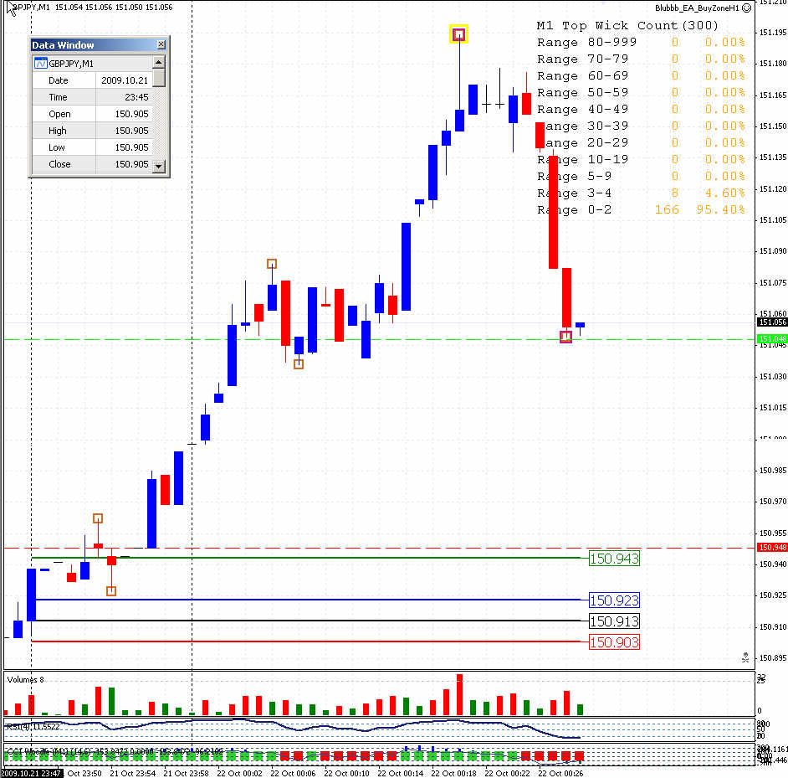Image resolution: width=788 pixels, height=778 pixels.
Task: Close the Data Window panel
Action: click(160, 44)
